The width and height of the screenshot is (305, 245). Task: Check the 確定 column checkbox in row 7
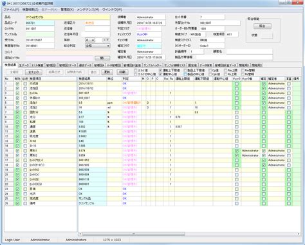(264, 112)
